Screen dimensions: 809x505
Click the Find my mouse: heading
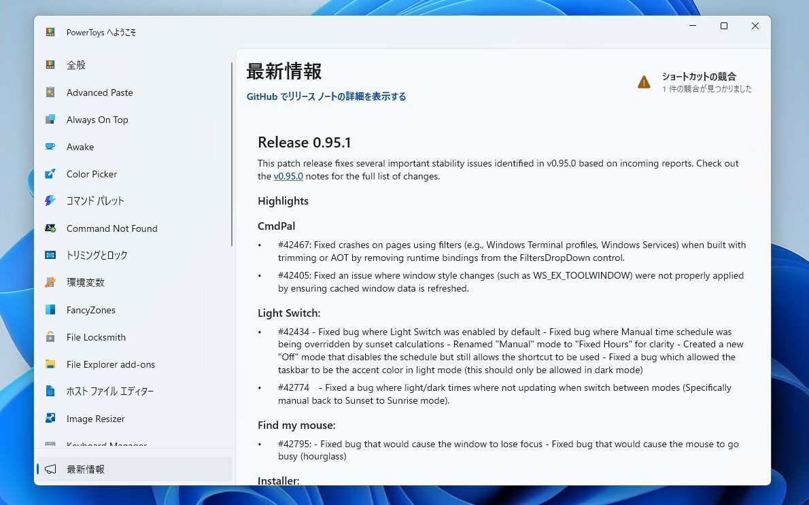coord(296,425)
